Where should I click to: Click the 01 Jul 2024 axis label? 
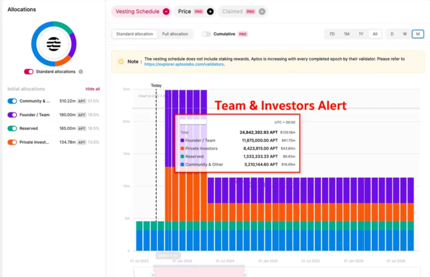[x=225, y=261]
